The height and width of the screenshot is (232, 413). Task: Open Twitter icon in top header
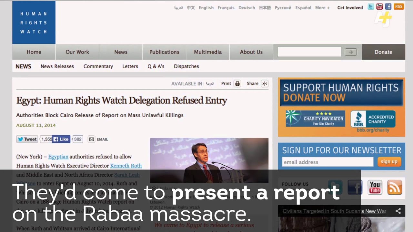pos(371,6)
